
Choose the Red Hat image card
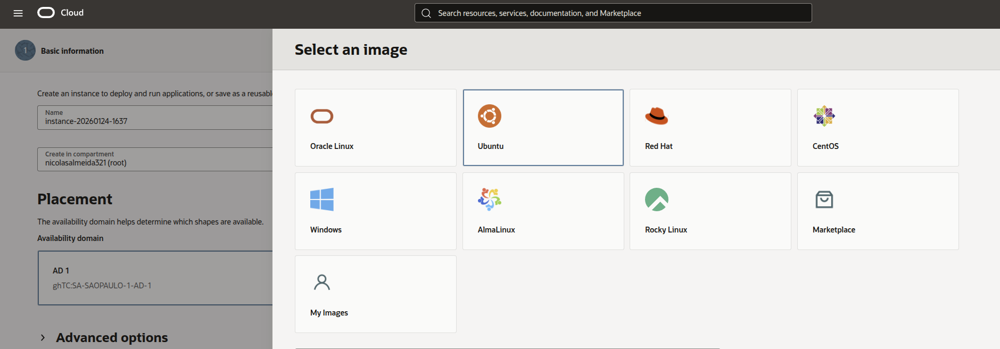coord(710,128)
